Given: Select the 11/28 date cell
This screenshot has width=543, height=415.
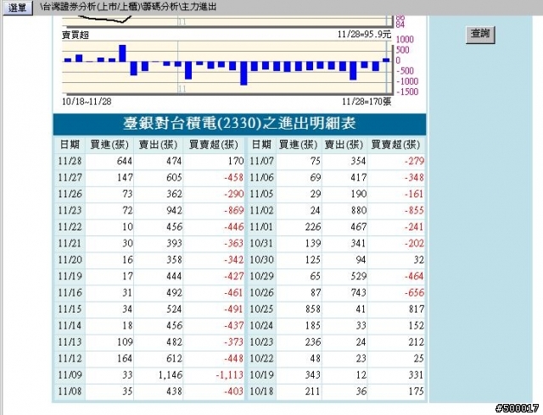Looking at the screenshot, I should click(70, 161).
